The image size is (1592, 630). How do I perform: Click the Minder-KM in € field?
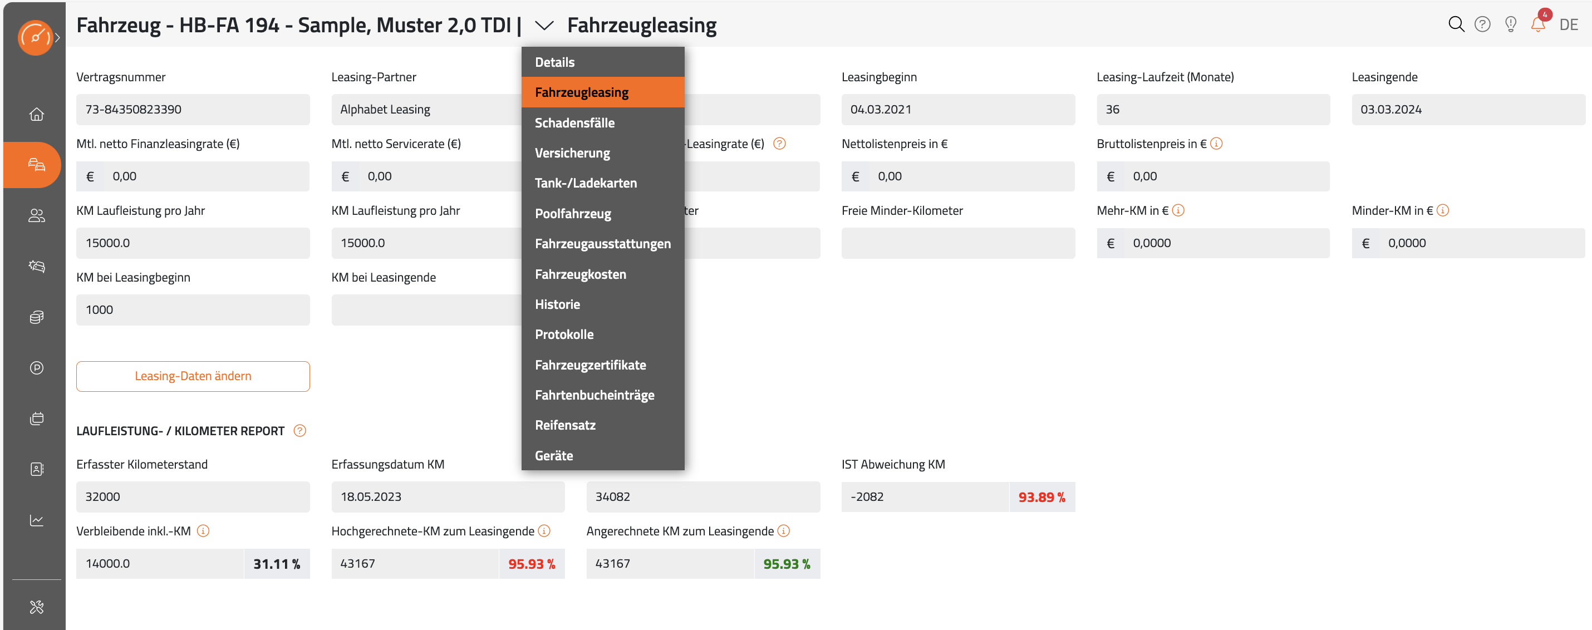pos(1468,243)
